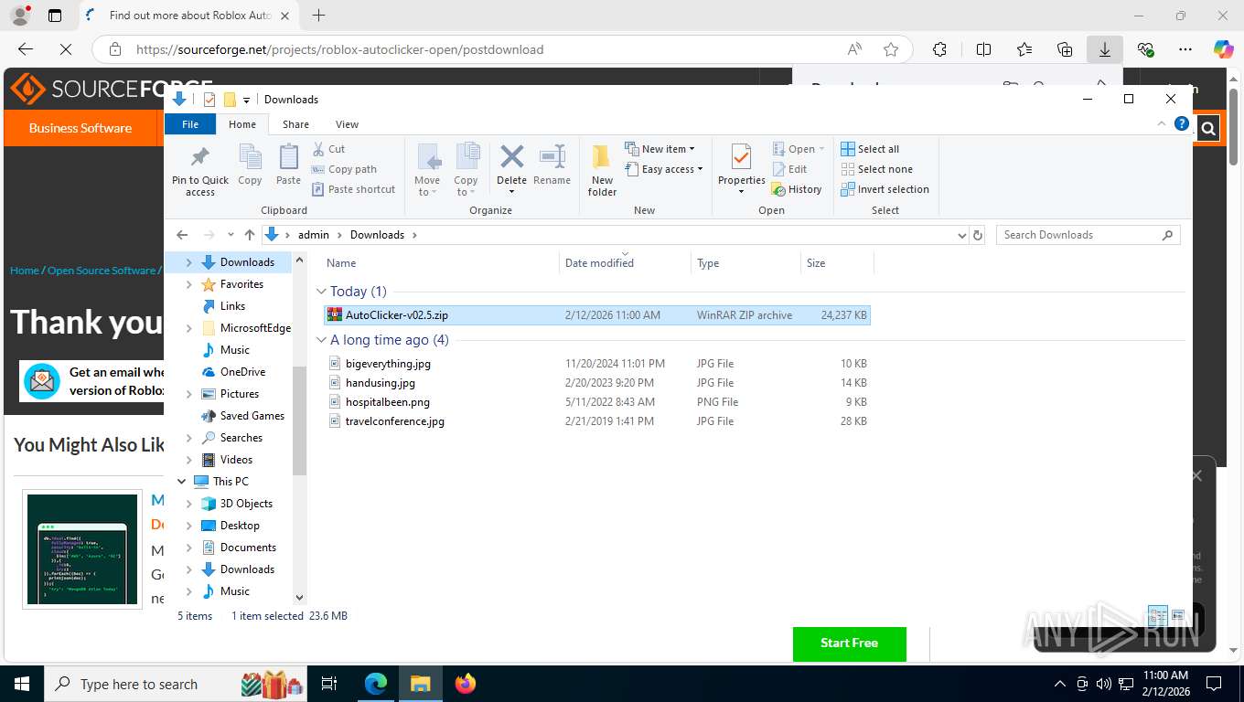Sort by Size column header

pyautogui.click(x=837, y=263)
